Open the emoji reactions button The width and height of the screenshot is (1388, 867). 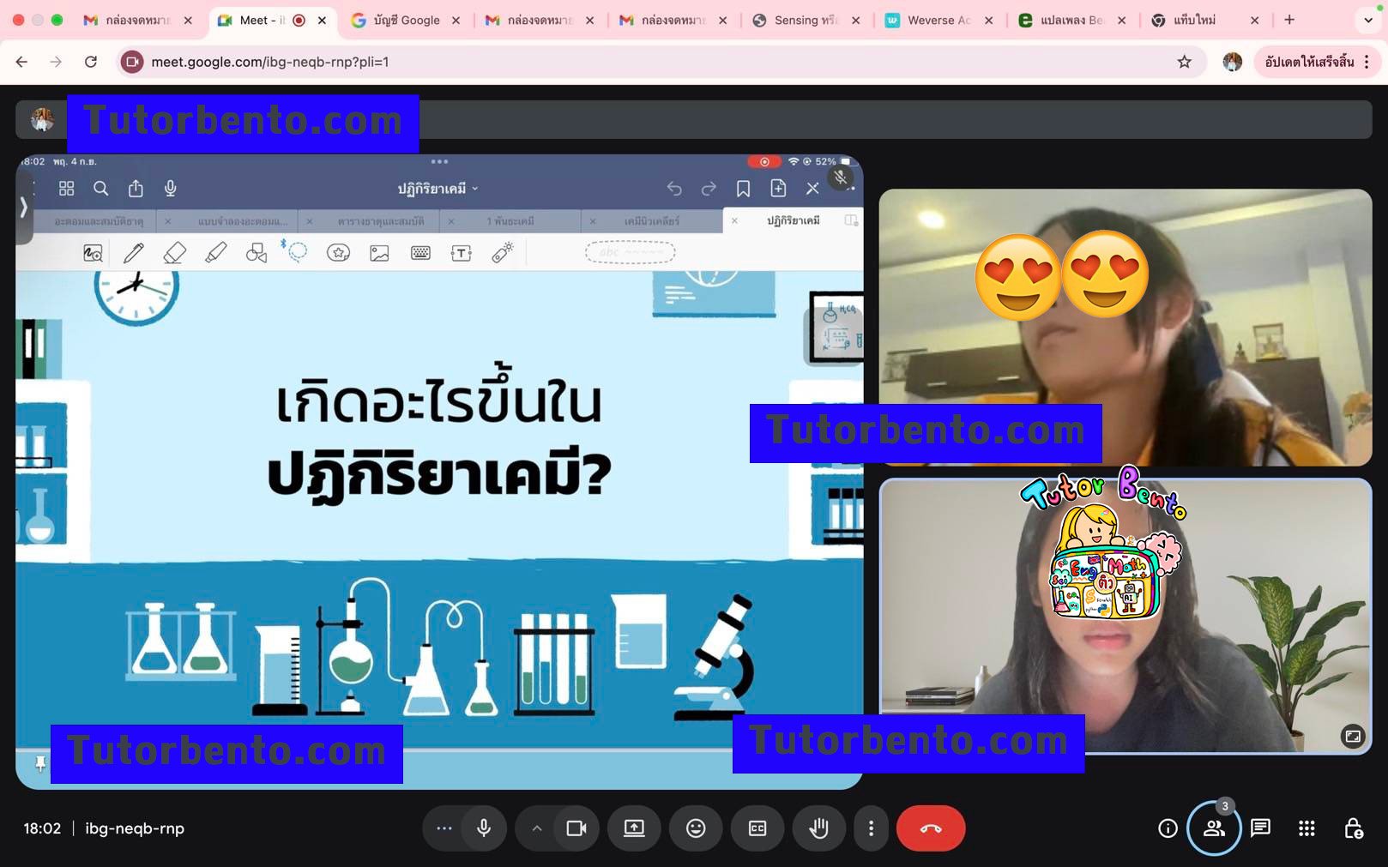pos(696,828)
